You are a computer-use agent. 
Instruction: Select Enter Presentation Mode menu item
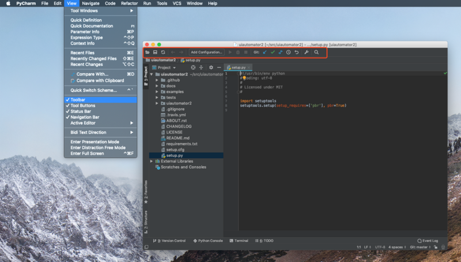pyautogui.click(x=100, y=142)
